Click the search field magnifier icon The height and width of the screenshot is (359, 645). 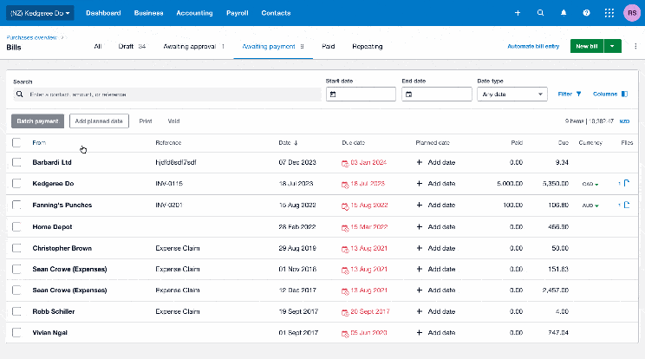19,95
